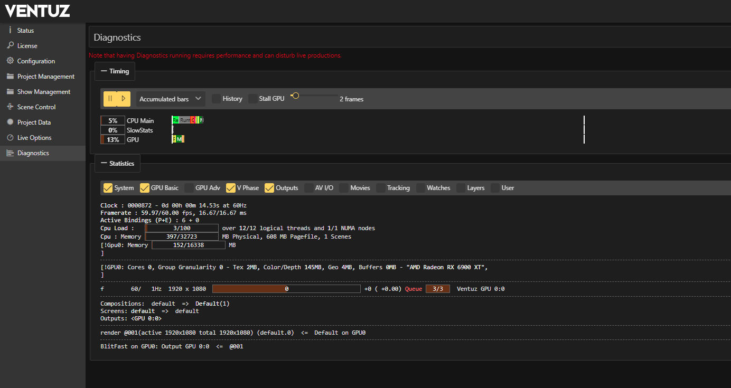Screen dimensions: 731x388
Task: Enable the History checkbox
Action: tap(217, 99)
